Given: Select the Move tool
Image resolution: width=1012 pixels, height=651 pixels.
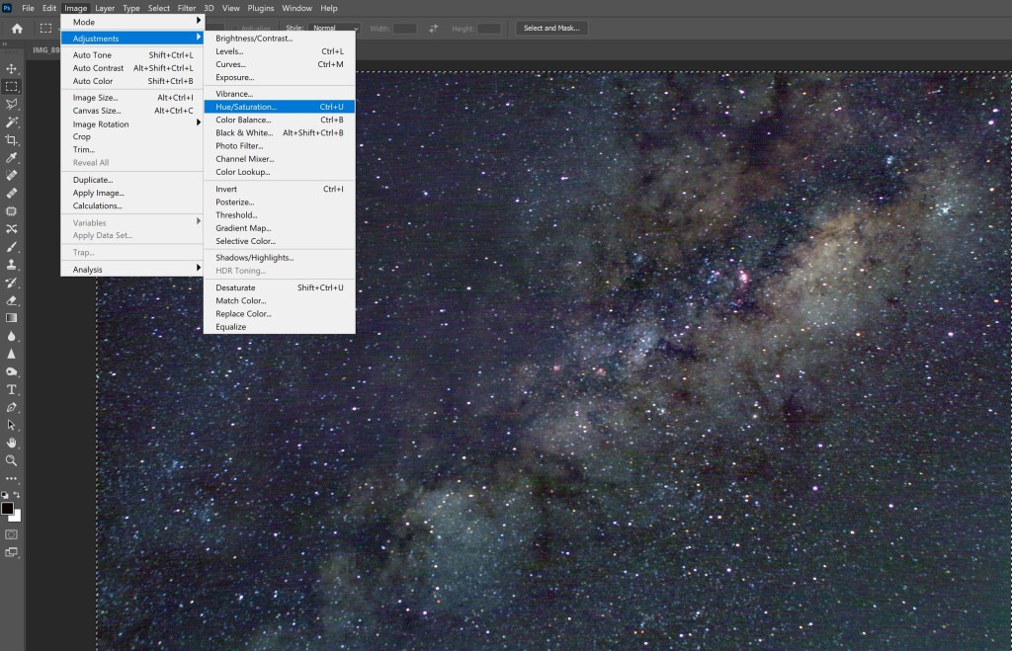Looking at the screenshot, I should click(12, 68).
